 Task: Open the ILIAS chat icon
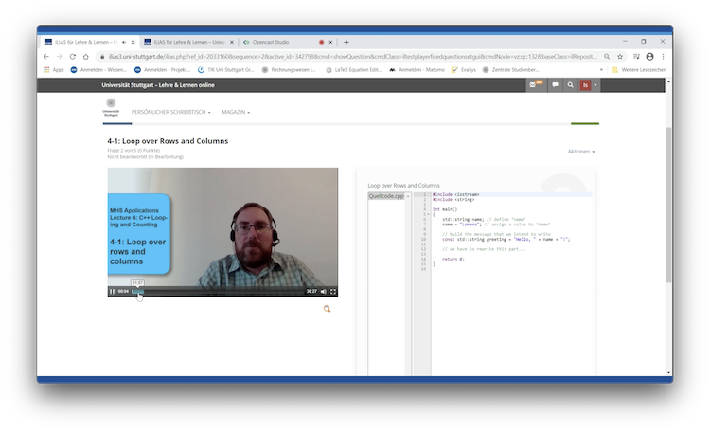(x=555, y=84)
